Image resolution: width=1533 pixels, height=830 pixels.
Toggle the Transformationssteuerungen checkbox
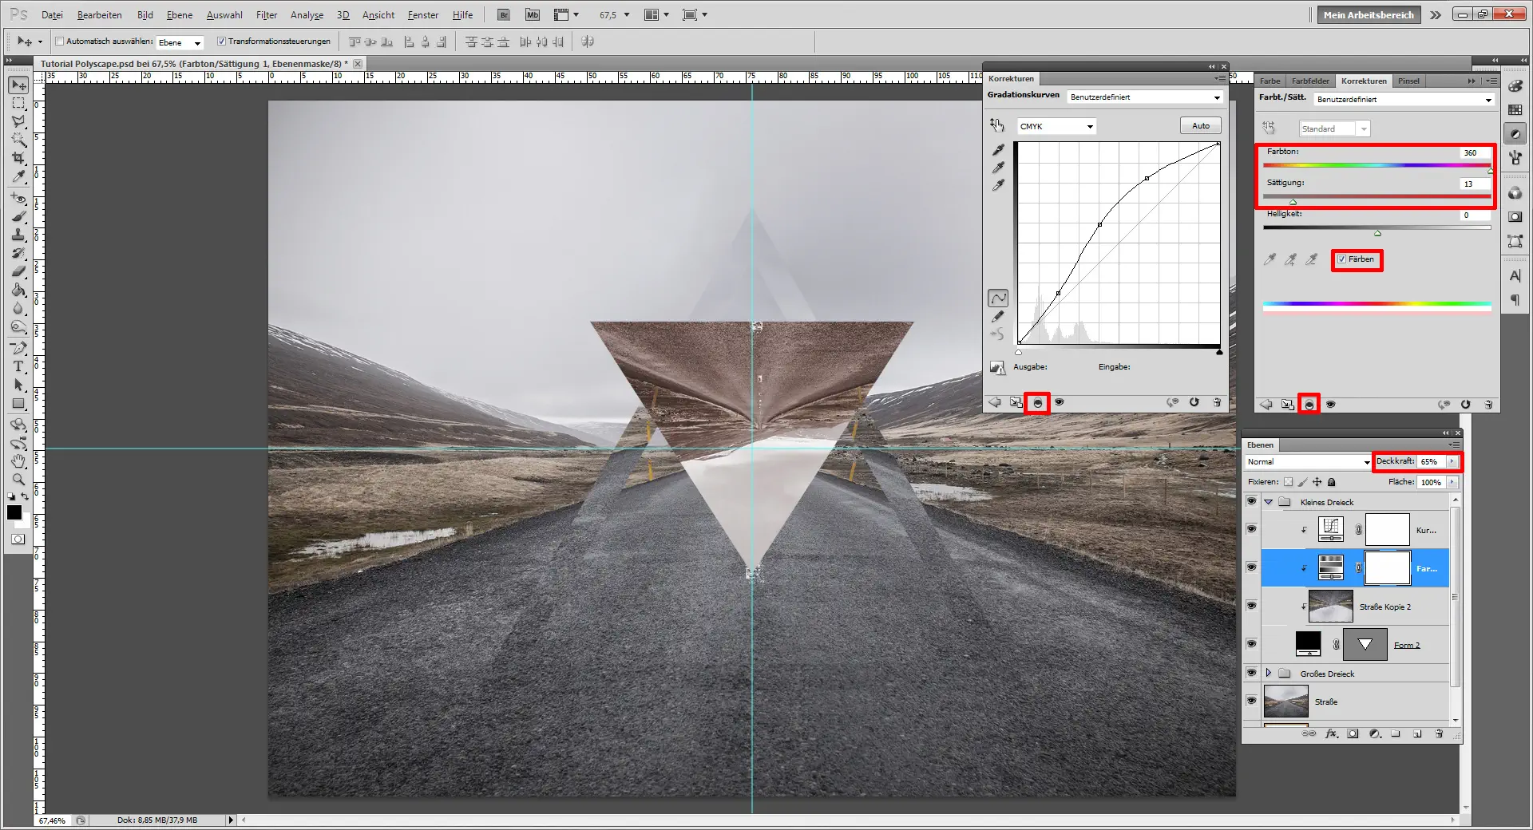point(222,41)
